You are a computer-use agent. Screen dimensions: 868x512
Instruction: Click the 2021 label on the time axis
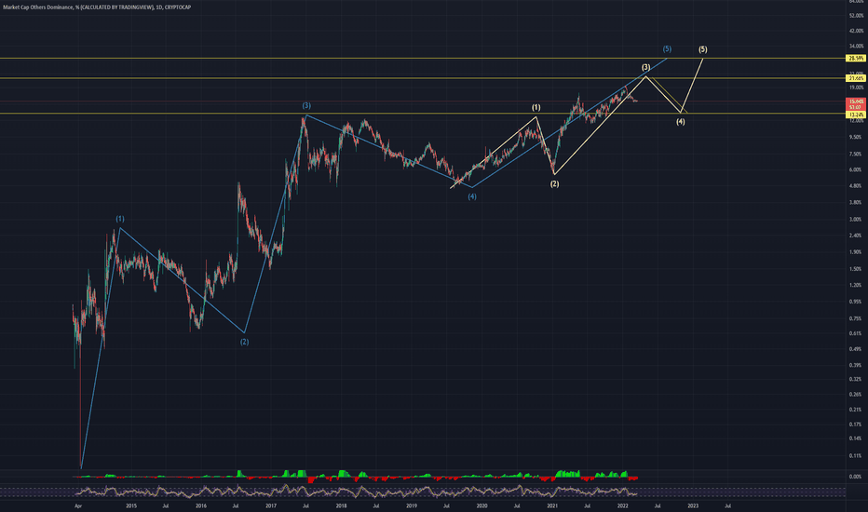tap(552, 505)
